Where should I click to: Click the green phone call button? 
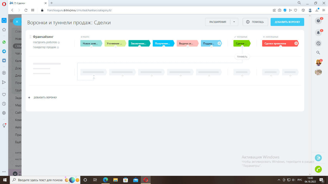pos(318,169)
